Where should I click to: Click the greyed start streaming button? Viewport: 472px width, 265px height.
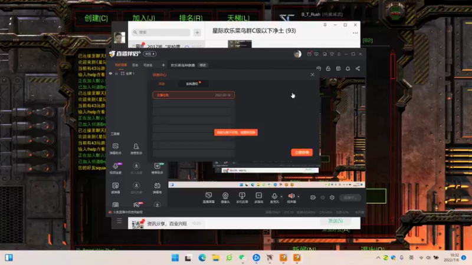(350, 197)
